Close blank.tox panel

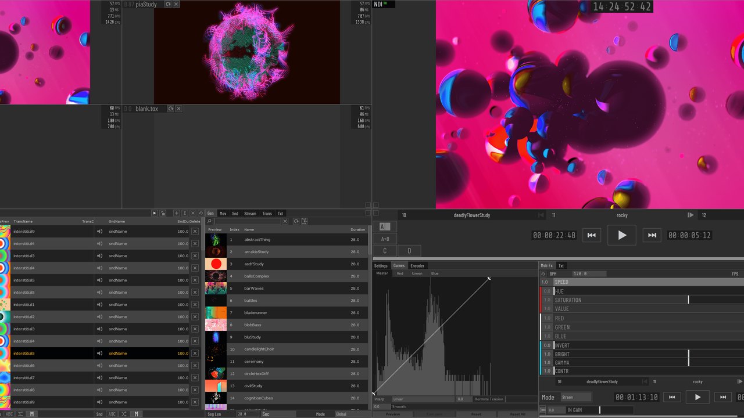(x=178, y=109)
